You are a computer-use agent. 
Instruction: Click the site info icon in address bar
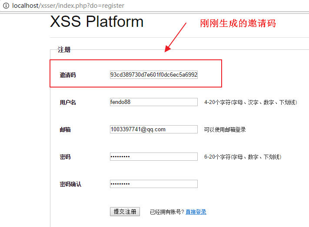(6, 6)
